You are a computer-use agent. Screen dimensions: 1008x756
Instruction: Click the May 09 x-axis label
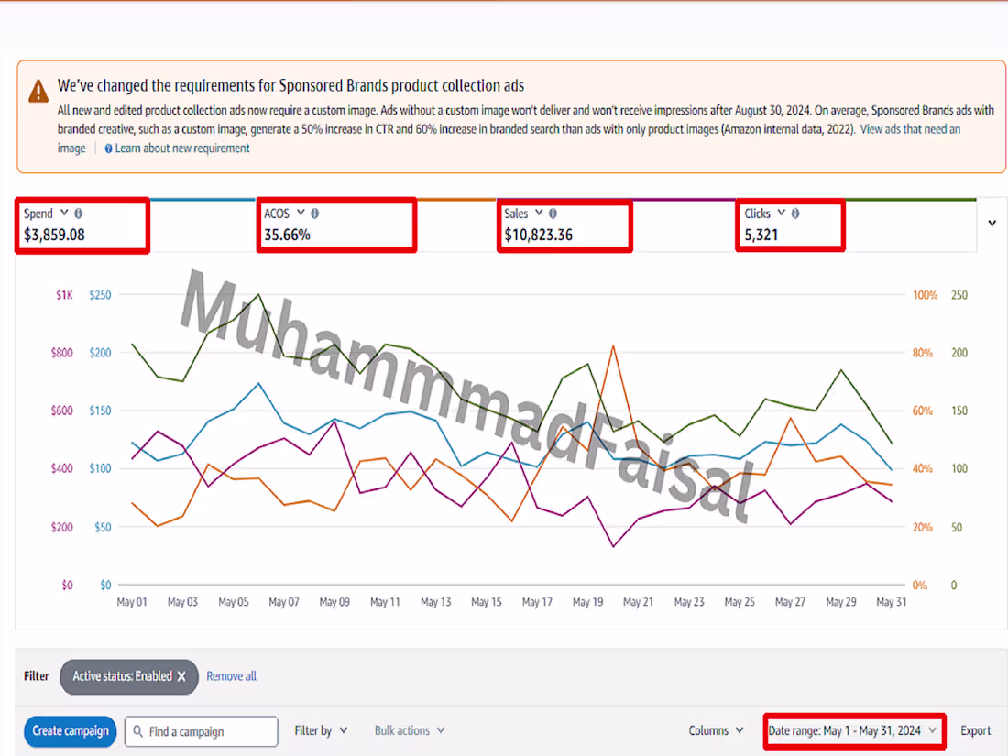(334, 602)
